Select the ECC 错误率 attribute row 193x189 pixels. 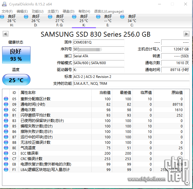(93, 153)
